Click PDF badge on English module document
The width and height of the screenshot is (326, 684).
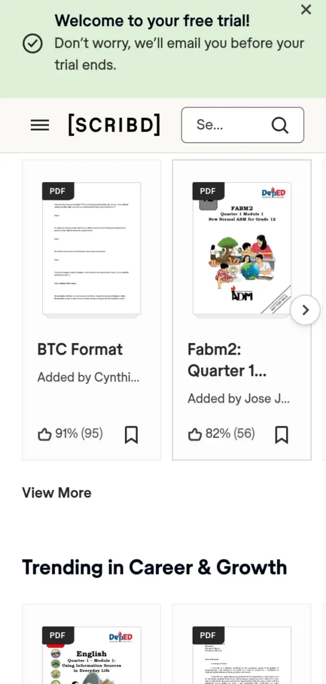pos(58,635)
